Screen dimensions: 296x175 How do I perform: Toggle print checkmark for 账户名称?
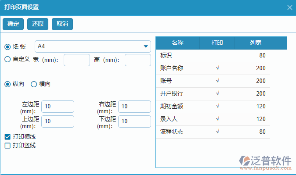(217, 68)
